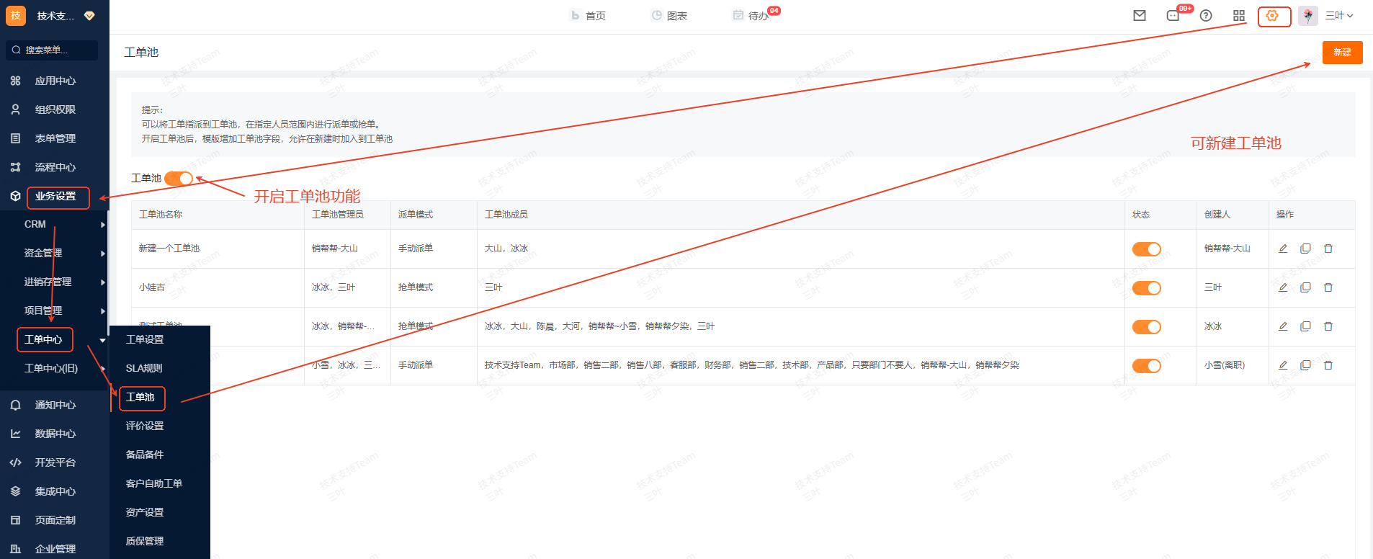
Task: Select SLA规则 from the submenu
Action: (x=144, y=368)
